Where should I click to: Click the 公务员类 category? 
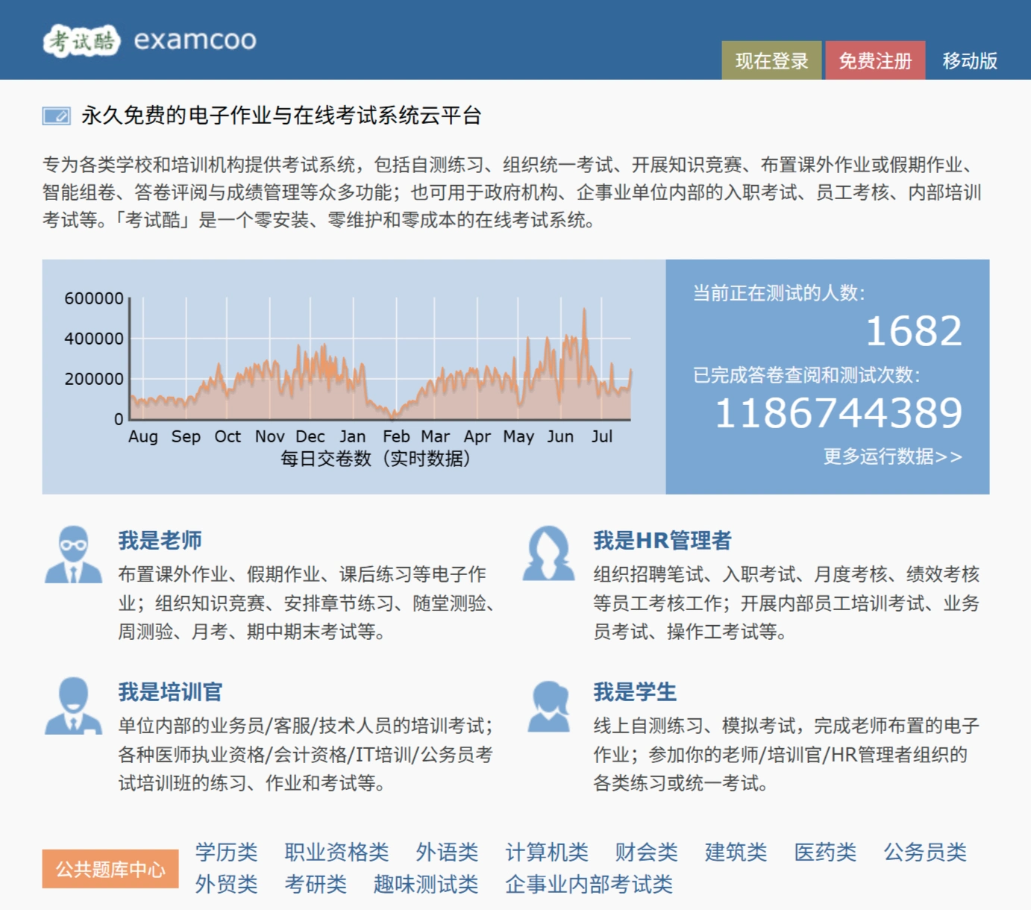pyautogui.click(x=925, y=853)
